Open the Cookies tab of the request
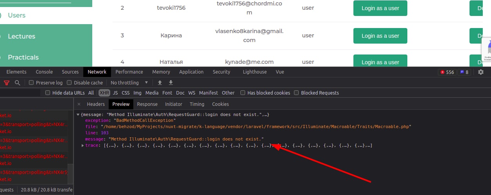491x195 pixels. (220, 104)
